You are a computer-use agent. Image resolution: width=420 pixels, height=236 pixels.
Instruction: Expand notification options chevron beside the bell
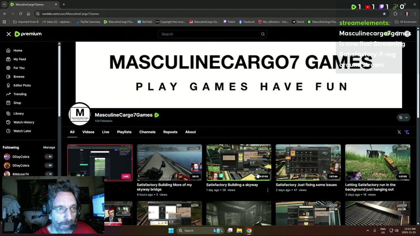coord(406,117)
